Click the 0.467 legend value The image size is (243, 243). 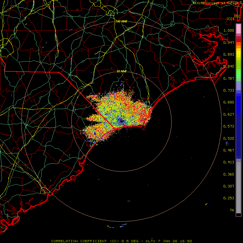point(229,150)
